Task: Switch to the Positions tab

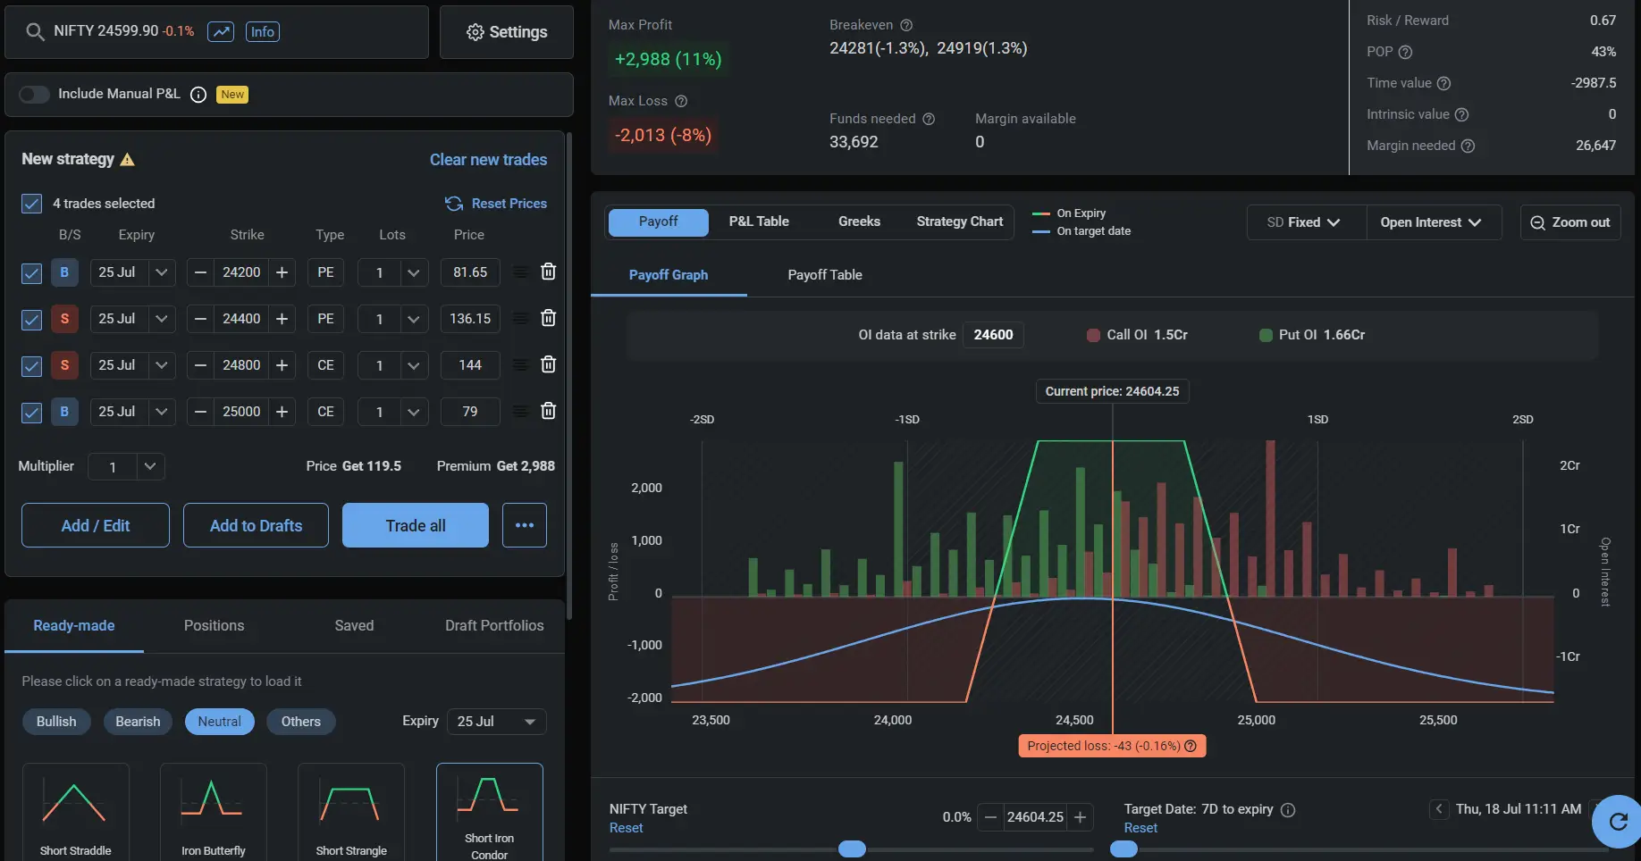Action: (x=214, y=626)
